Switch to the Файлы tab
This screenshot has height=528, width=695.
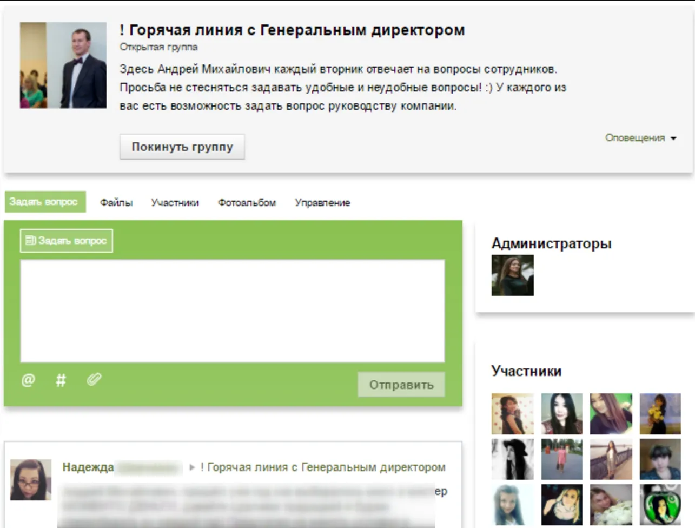(x=116, y=203)
